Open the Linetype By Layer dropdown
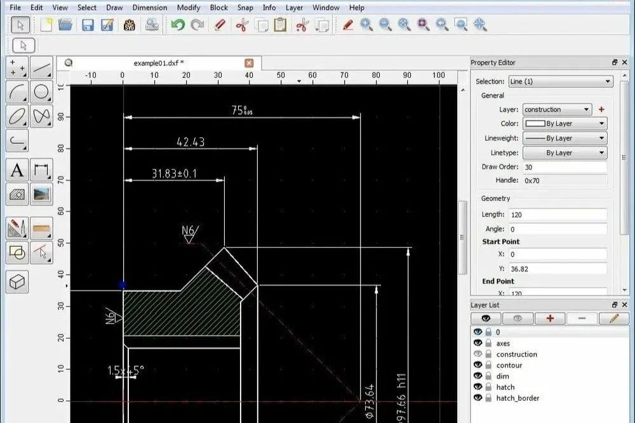The height and width of the screenshot is (423, 635). pyautogui.click(x=565, y=153)
